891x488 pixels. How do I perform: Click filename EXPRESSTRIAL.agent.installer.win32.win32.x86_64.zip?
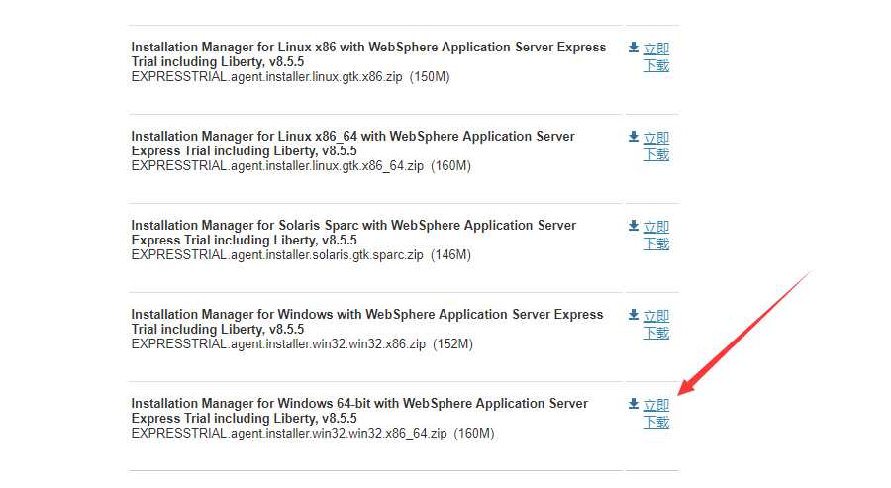289,434
